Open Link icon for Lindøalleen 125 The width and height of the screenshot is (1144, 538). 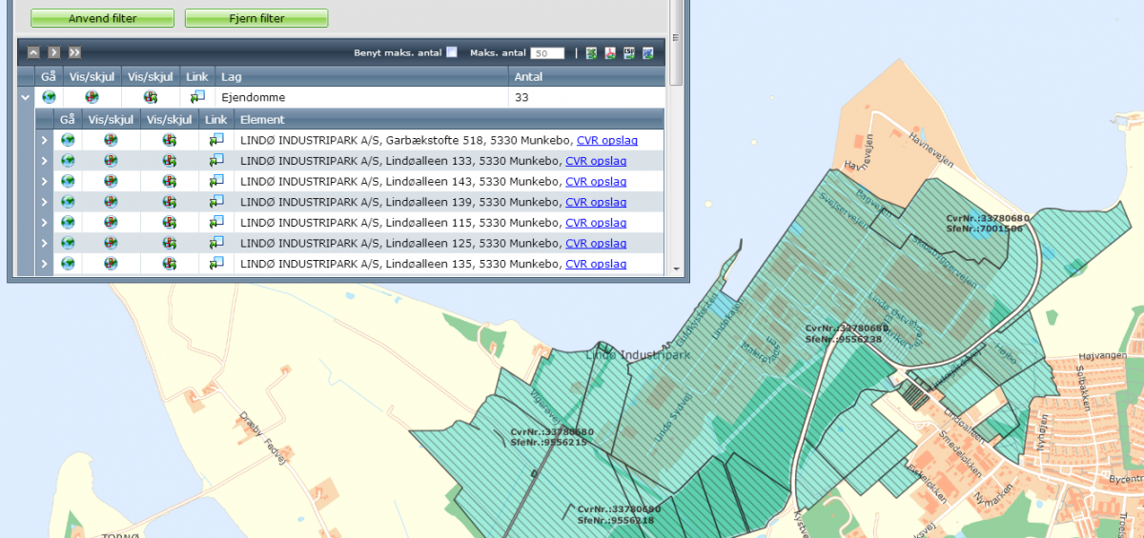pyautogui.click(x=216, y=243)
